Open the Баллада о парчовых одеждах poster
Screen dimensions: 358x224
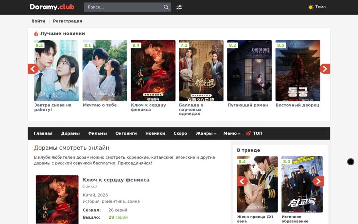coord(201,70)
